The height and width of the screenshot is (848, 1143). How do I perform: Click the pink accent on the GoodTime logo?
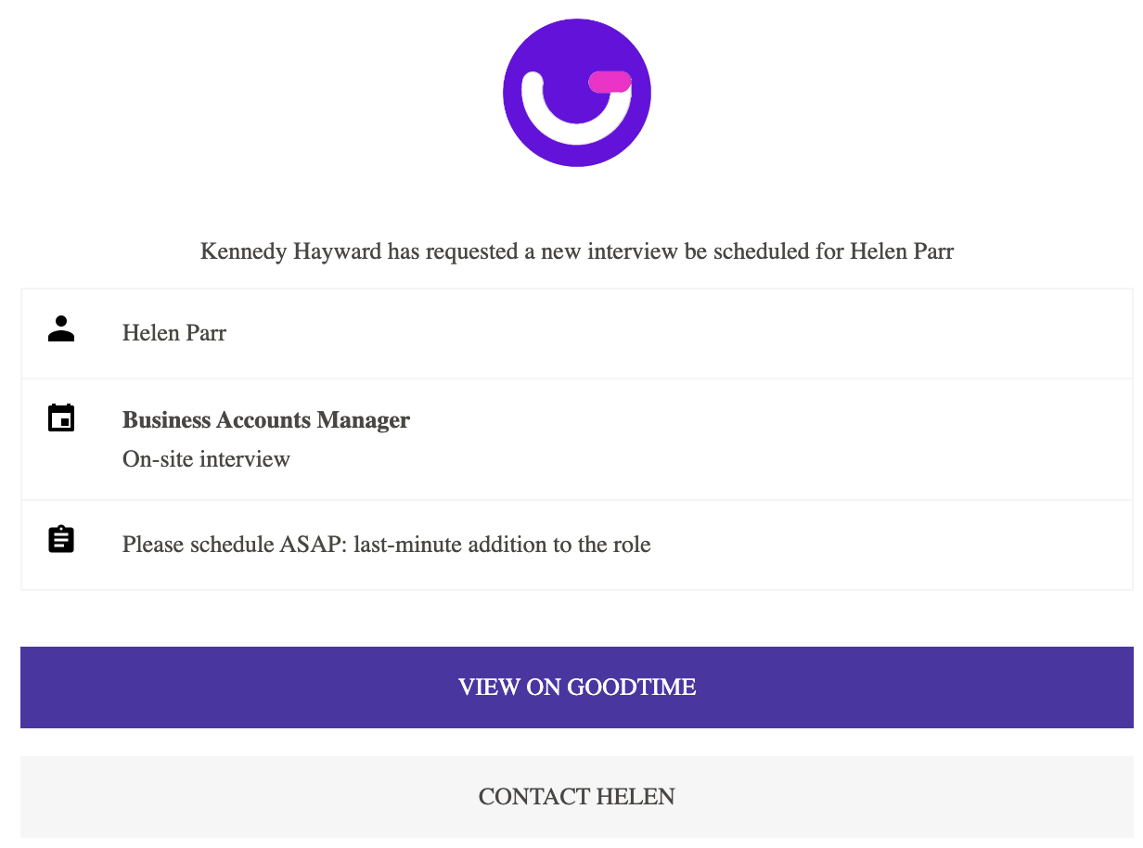pyautogui.click(x=608, y=84)
